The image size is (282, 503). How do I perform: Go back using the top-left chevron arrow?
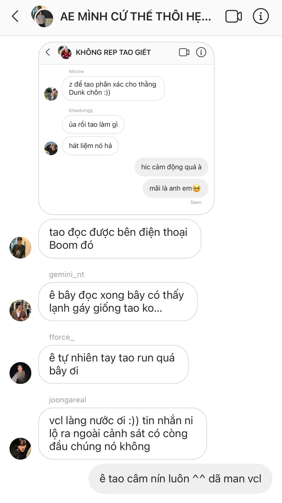pos(15,16)
